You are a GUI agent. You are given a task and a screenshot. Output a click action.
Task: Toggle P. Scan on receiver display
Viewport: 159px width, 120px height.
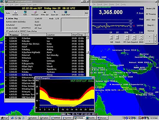point(140,13)
